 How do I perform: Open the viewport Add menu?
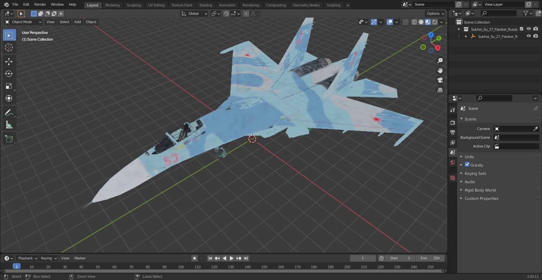coord(77,22)
